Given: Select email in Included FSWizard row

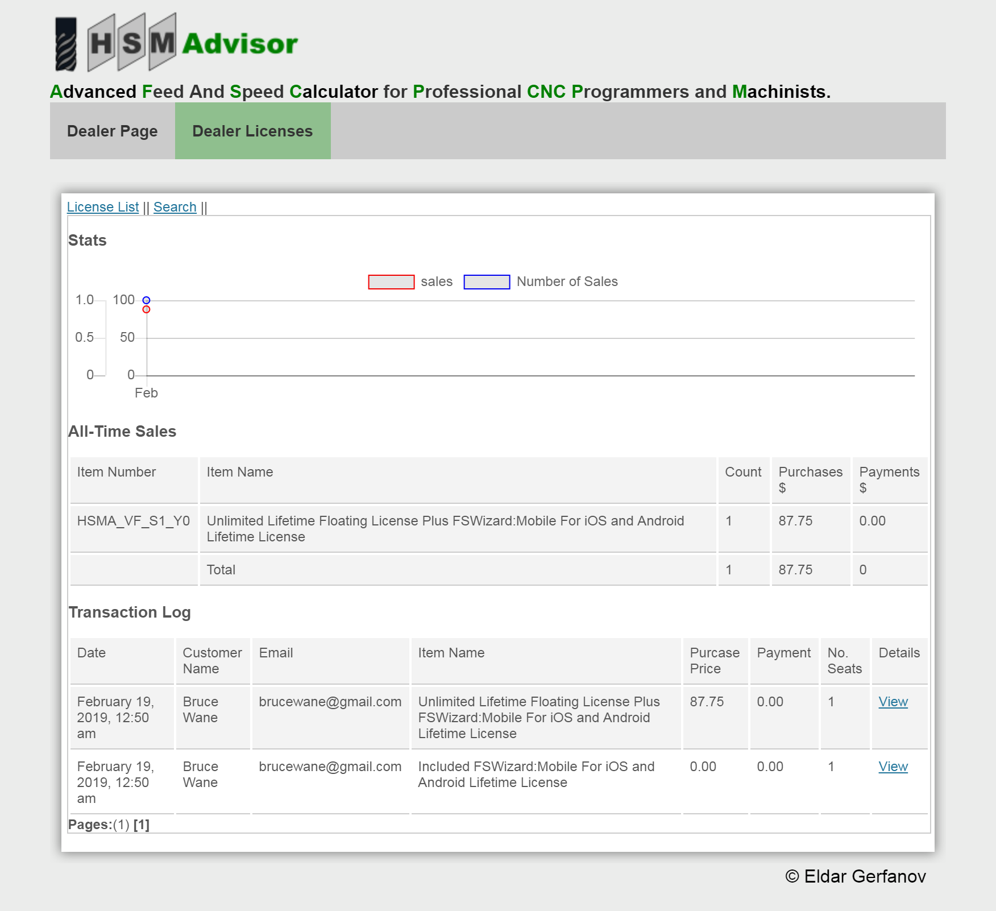Looking at the screenshot, I should 330,767.
